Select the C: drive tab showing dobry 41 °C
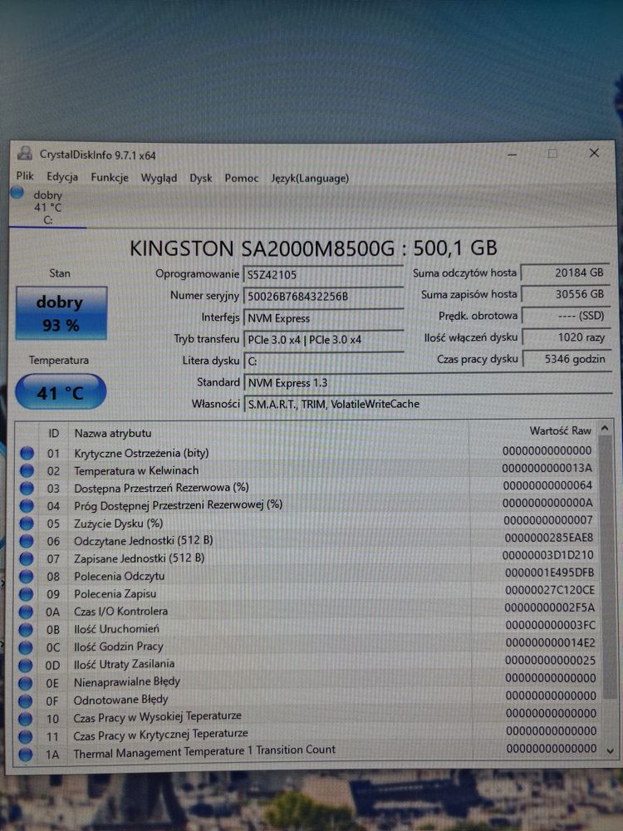The image size is (623, 831). click(47, 207)
